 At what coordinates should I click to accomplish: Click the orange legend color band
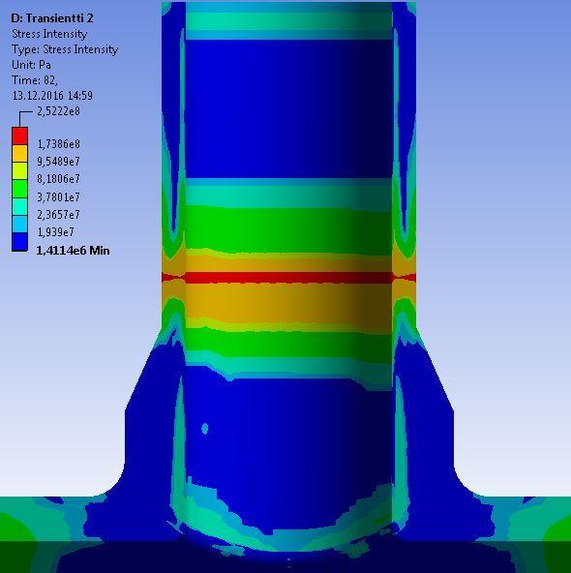tap(19, 154)
